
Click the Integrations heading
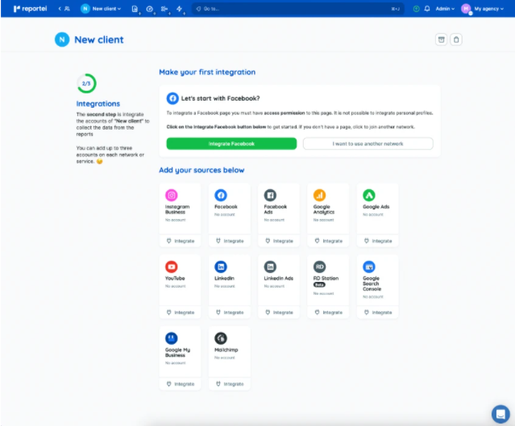pyautogui.click(x=98, y=104)
